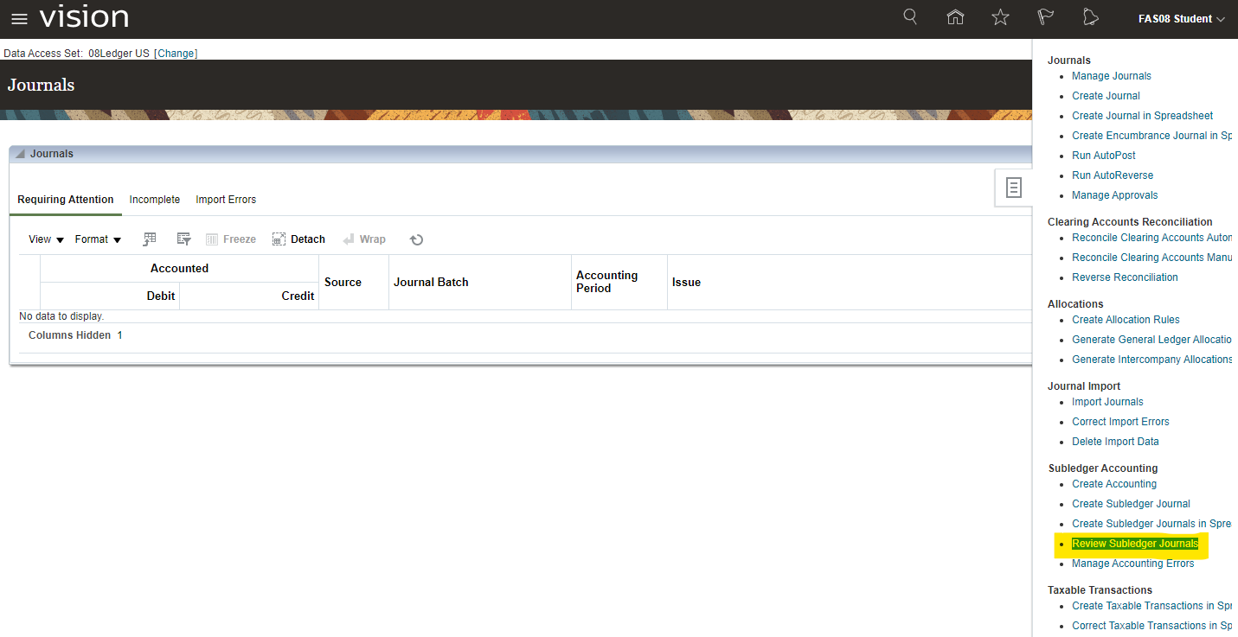Open the hamburger navigator menu

click(x=19, y=18)
